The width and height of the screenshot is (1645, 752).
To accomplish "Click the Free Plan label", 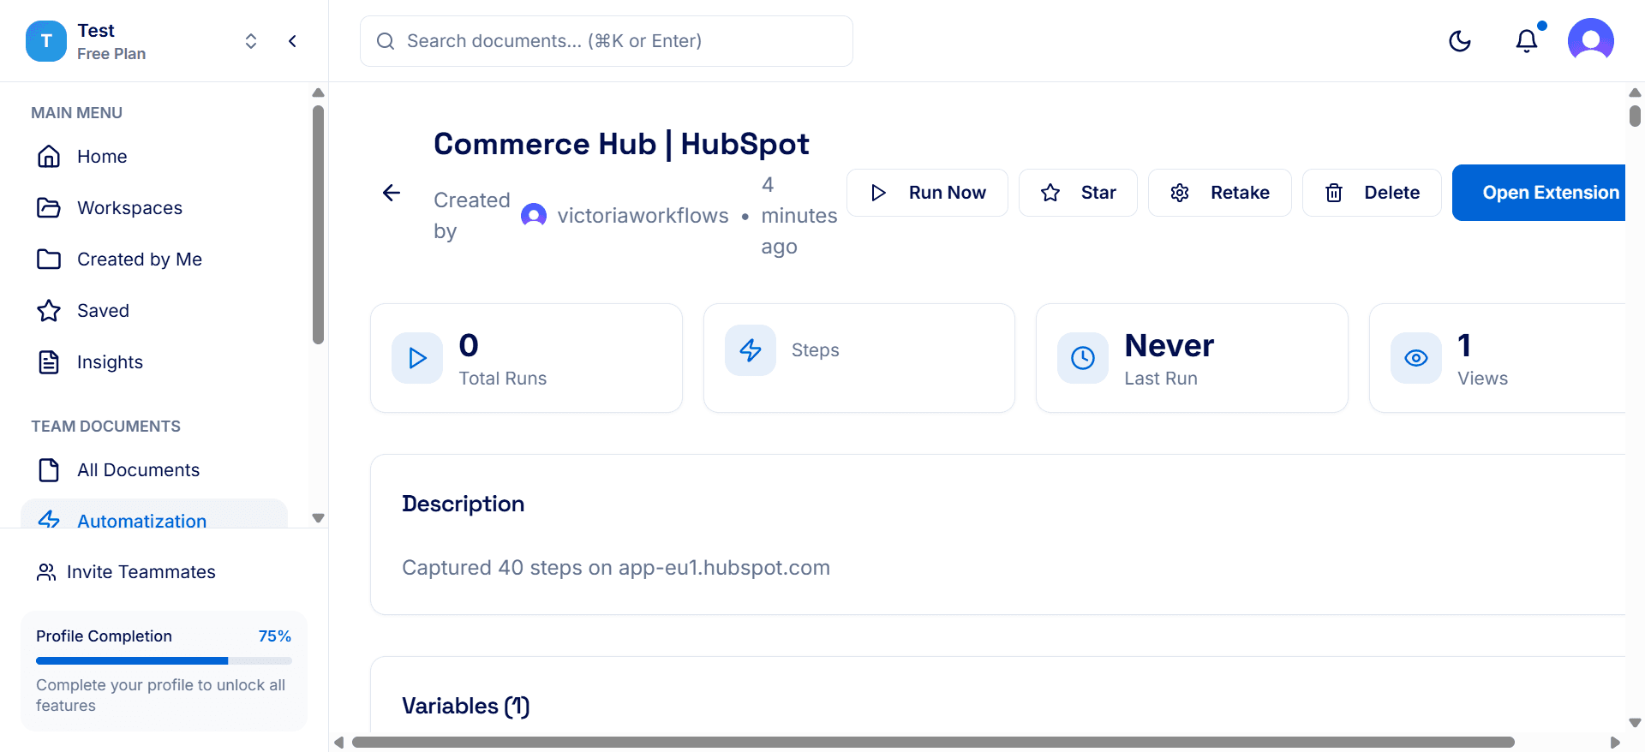I will click(x=111, y=54).
